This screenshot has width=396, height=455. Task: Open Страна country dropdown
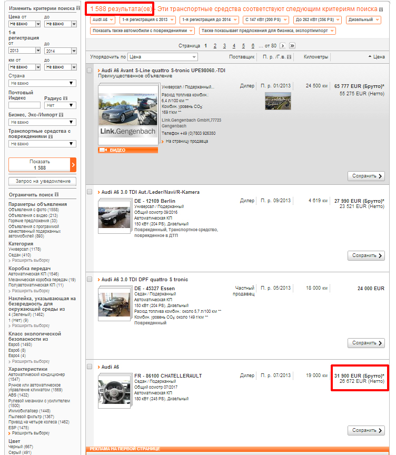[42, 83]
